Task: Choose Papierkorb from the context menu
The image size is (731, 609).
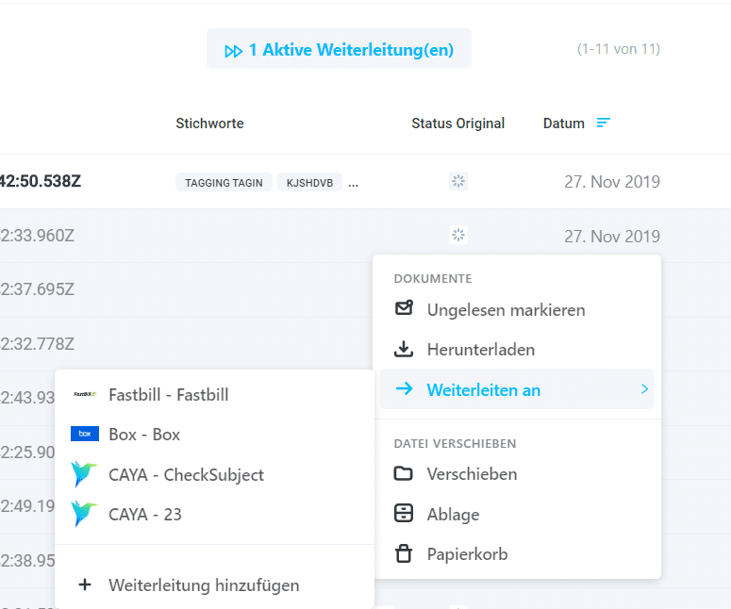Action: (x=517, y=554)
